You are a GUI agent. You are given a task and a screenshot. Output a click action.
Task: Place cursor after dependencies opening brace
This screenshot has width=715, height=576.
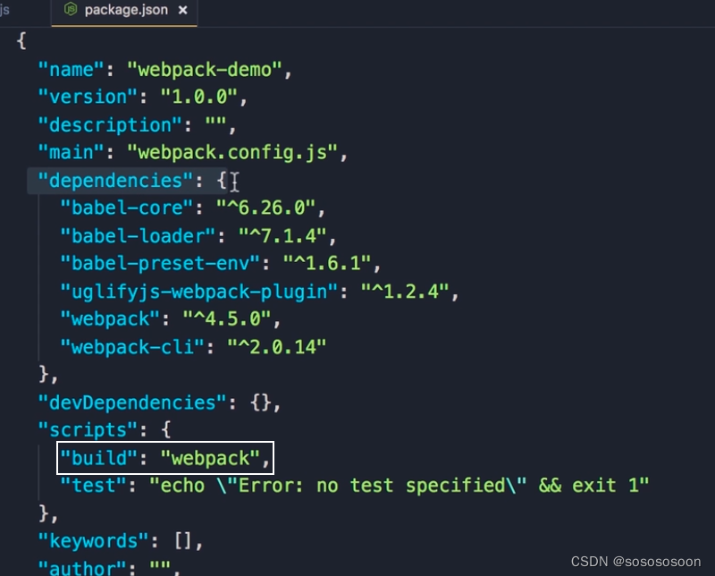pos(227,181)
